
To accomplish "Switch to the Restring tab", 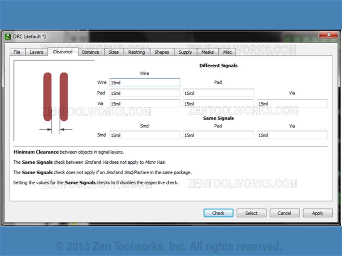I will [x=137, y=52].
